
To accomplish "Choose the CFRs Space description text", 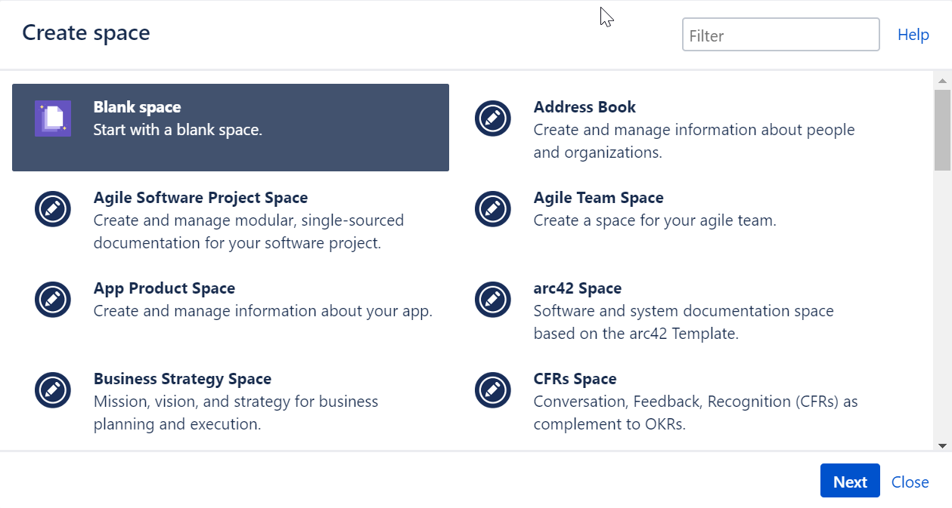I will tap(695, 413).
